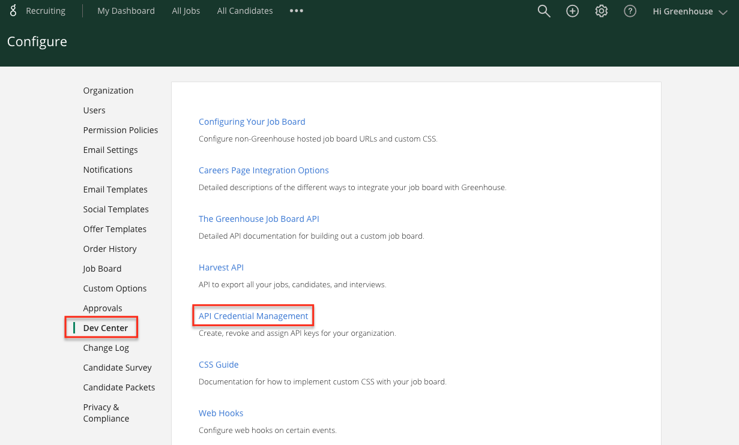Click the Greenhouse logo icon
The image size is (739, 445).
pyautogui.click(x=13, y=11)
